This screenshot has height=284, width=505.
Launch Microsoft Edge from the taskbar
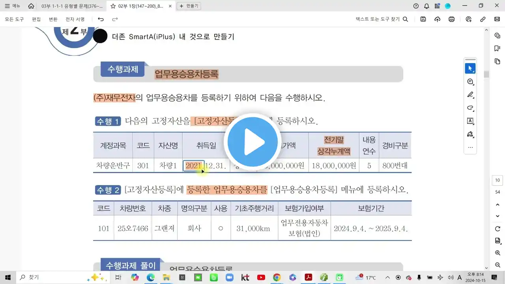pos(150,277)
